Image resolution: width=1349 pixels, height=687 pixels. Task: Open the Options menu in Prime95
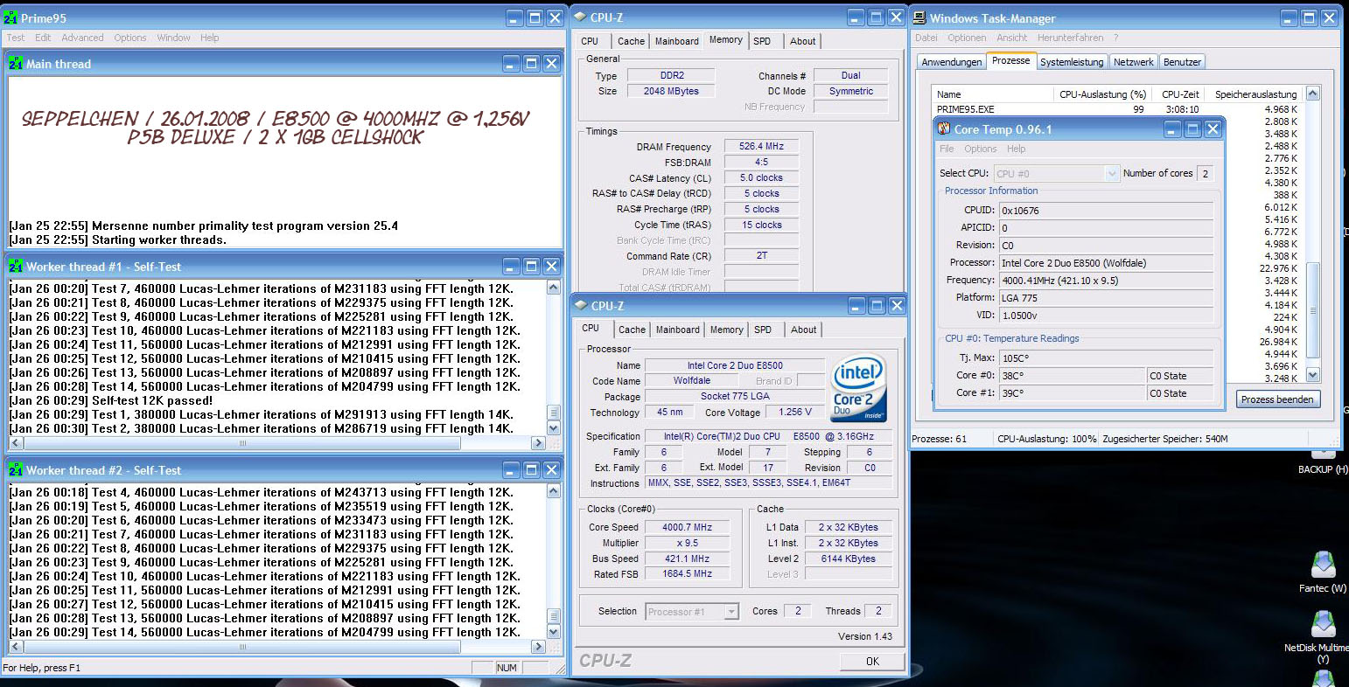(x=130, y=38)
